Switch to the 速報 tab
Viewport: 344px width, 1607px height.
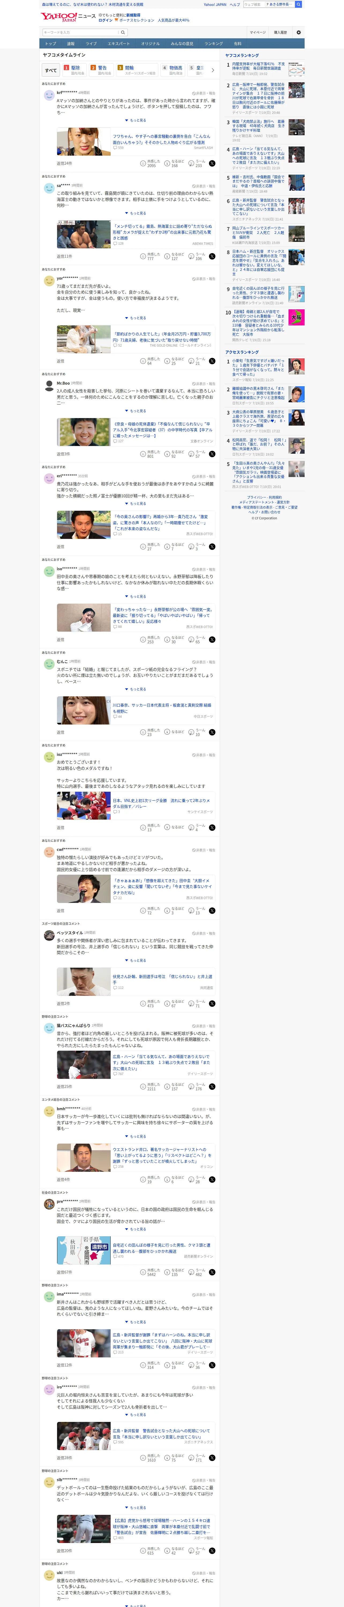coord(70,44)
